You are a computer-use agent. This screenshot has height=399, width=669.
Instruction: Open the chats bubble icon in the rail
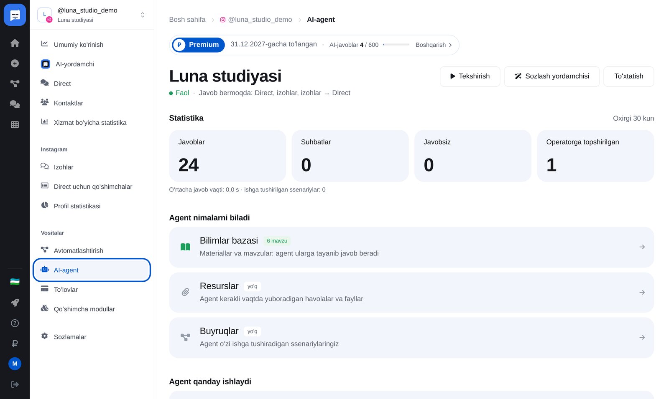(15, 104)
